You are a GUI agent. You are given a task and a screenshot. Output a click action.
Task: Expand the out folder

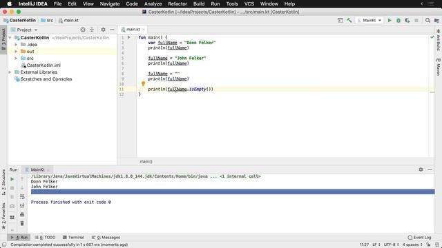16,52
